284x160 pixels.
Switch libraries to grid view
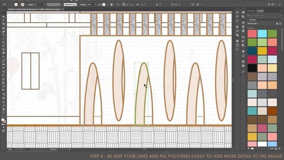point(277,24)
